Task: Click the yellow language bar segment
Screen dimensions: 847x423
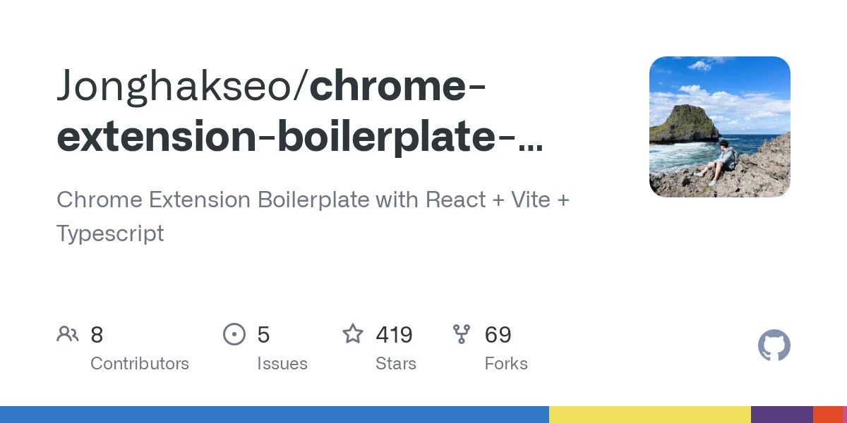Action: [x=649, y=415]
